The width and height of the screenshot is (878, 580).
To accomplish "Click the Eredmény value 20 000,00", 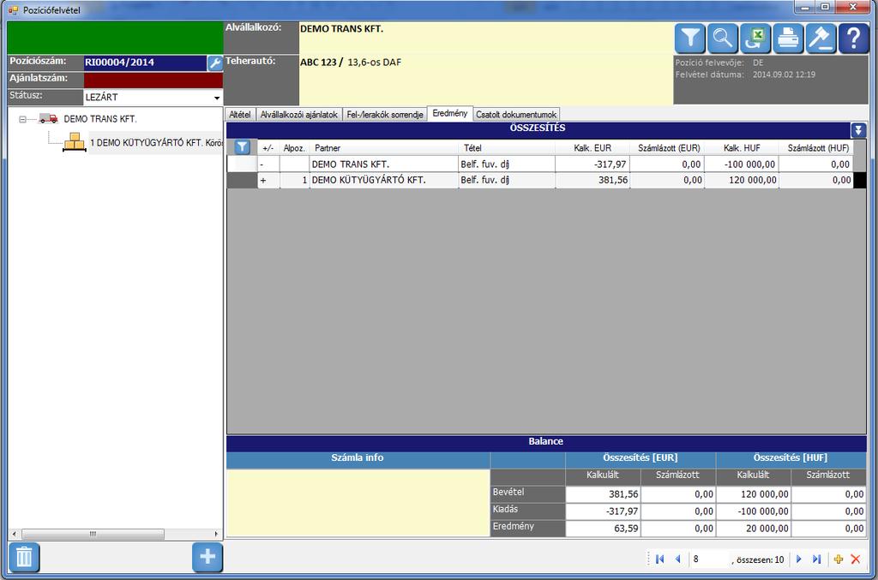I will pos(754,528).
